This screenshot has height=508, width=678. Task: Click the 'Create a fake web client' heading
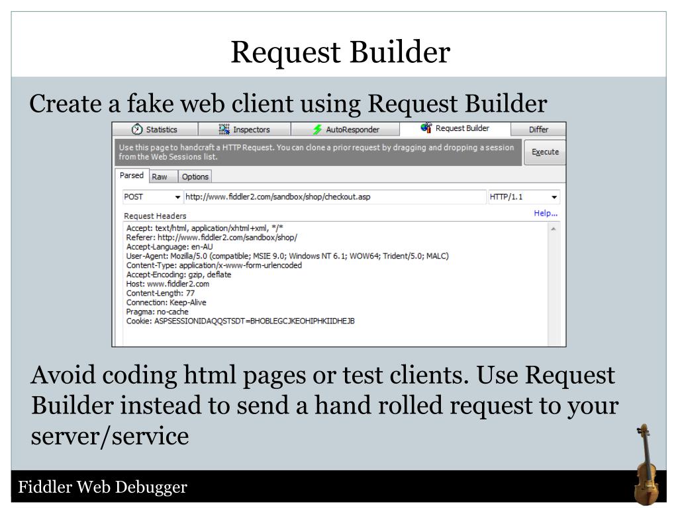tap(288, 104)
